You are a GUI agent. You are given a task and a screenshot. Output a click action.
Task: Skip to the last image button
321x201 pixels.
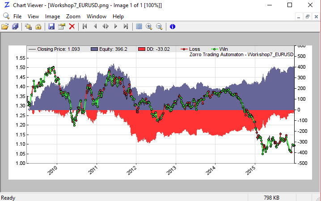click(x=126, y=27)
